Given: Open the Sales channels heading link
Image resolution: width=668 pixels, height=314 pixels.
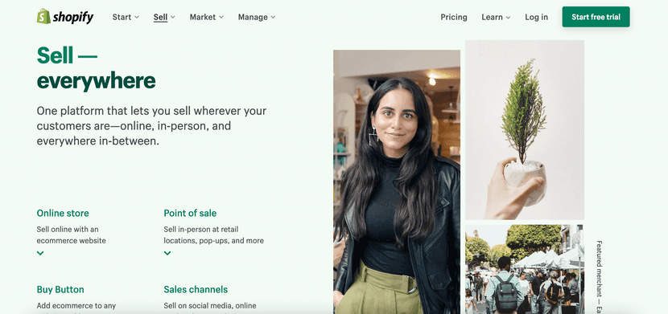Looking at the screenshot, I should (x=196, y=290).
